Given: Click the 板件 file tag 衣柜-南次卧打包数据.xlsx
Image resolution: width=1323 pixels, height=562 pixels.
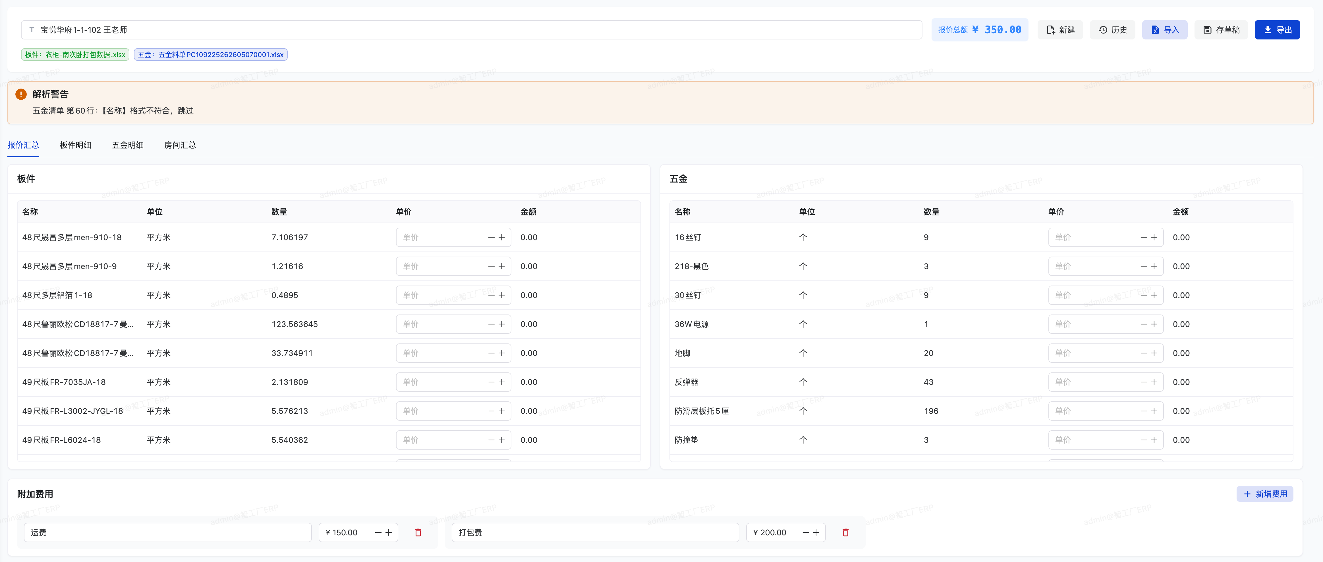Looking at the screenshot, I should point(75,54).
